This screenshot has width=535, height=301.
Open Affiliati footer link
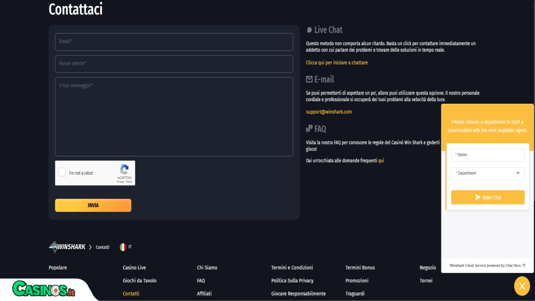[204, 293]
